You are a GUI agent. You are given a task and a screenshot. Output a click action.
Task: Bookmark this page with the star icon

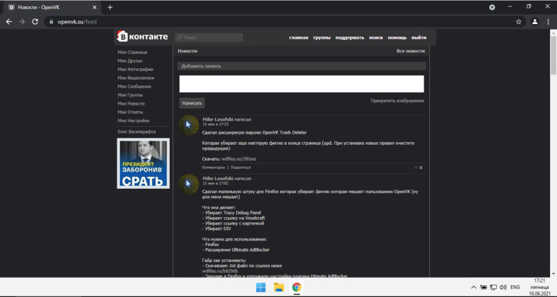pos(518,21)
